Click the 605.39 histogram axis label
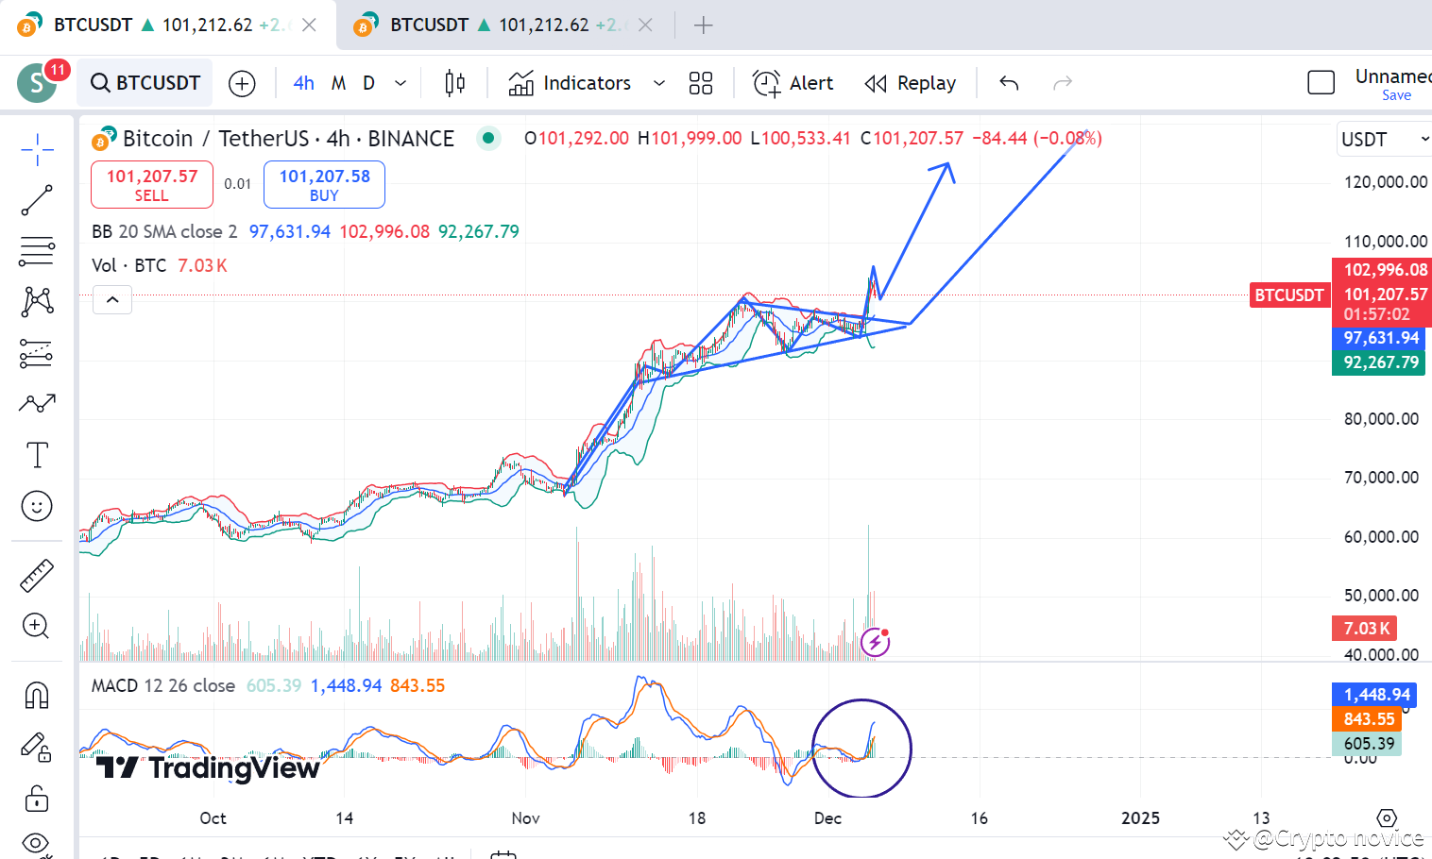This screenshot has height=859, width=1432. pos(1369,744)
